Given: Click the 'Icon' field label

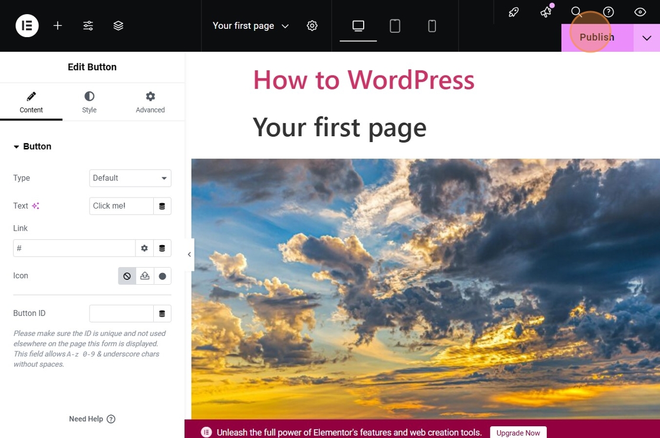Looking at the screenshot, I should pyautogui.click(x=21, y=276).
